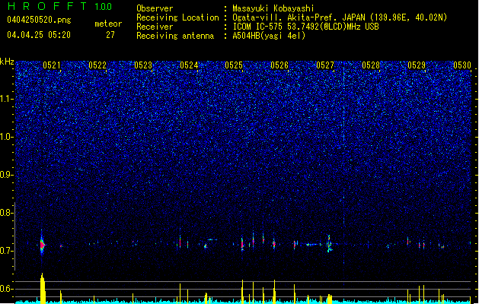Click the 0.7 kHz axis label
479x304 pixels.
click(6, 251)
